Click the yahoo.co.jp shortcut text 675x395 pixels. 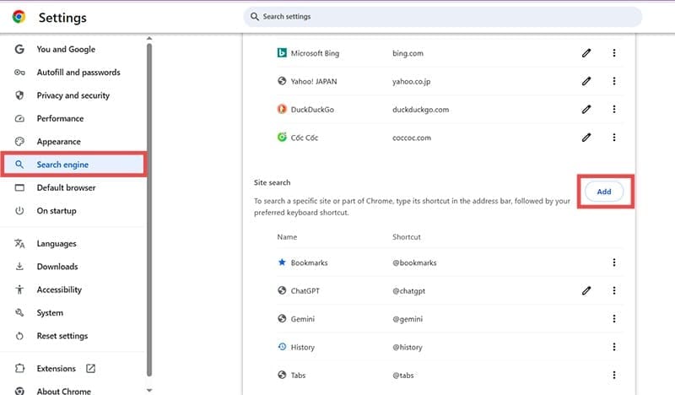coord(411,81)
